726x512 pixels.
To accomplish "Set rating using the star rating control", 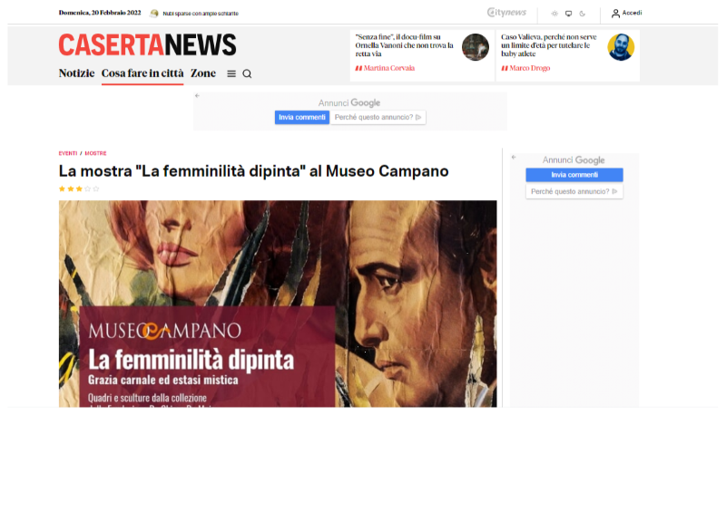I will coord(79,188).
